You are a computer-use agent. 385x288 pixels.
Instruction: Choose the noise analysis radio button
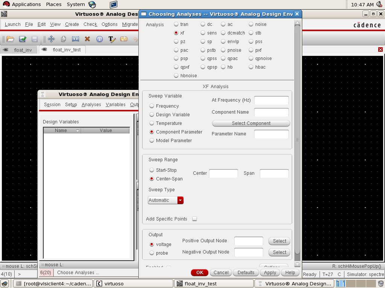tap(251, 24)
